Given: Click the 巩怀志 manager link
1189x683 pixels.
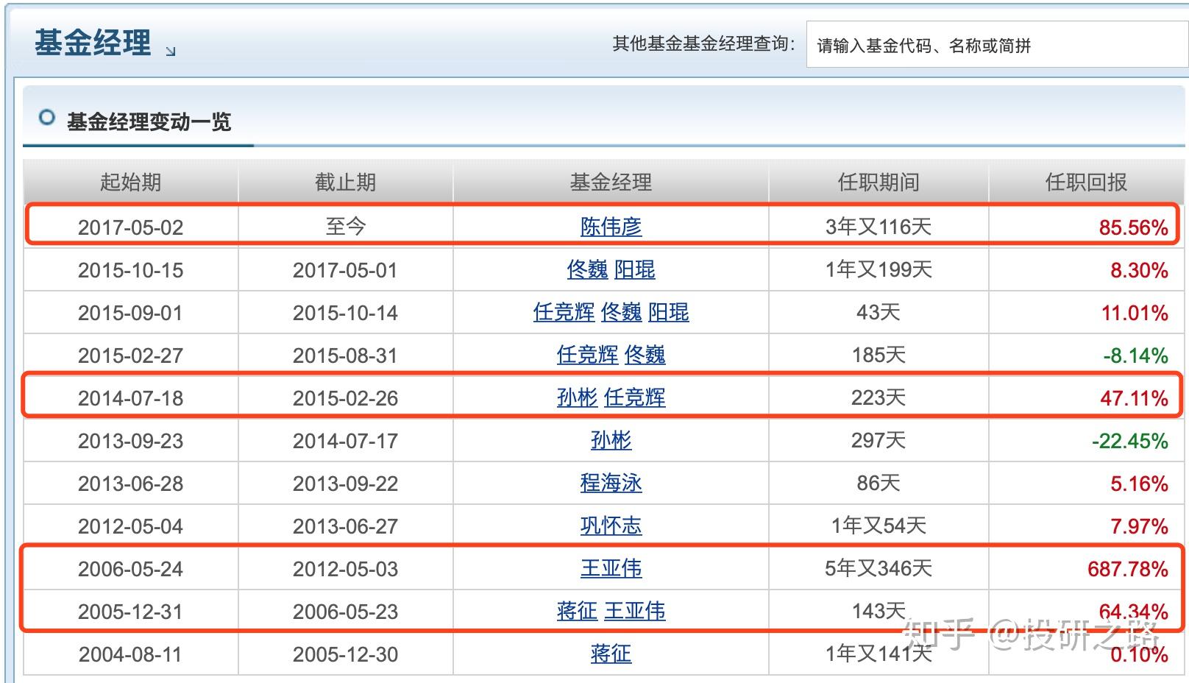Looking at the screenshot, I should click(610, 525).
